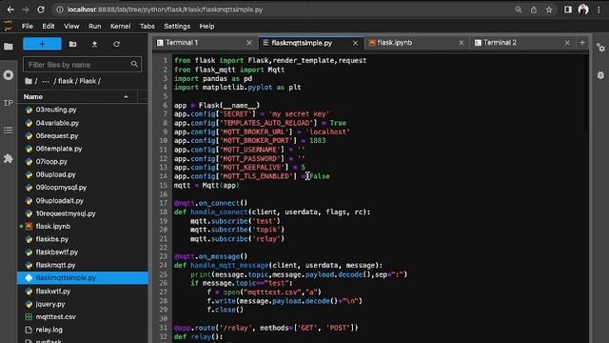
Task: Open the Run menu
Action: [x=94, y=27]
